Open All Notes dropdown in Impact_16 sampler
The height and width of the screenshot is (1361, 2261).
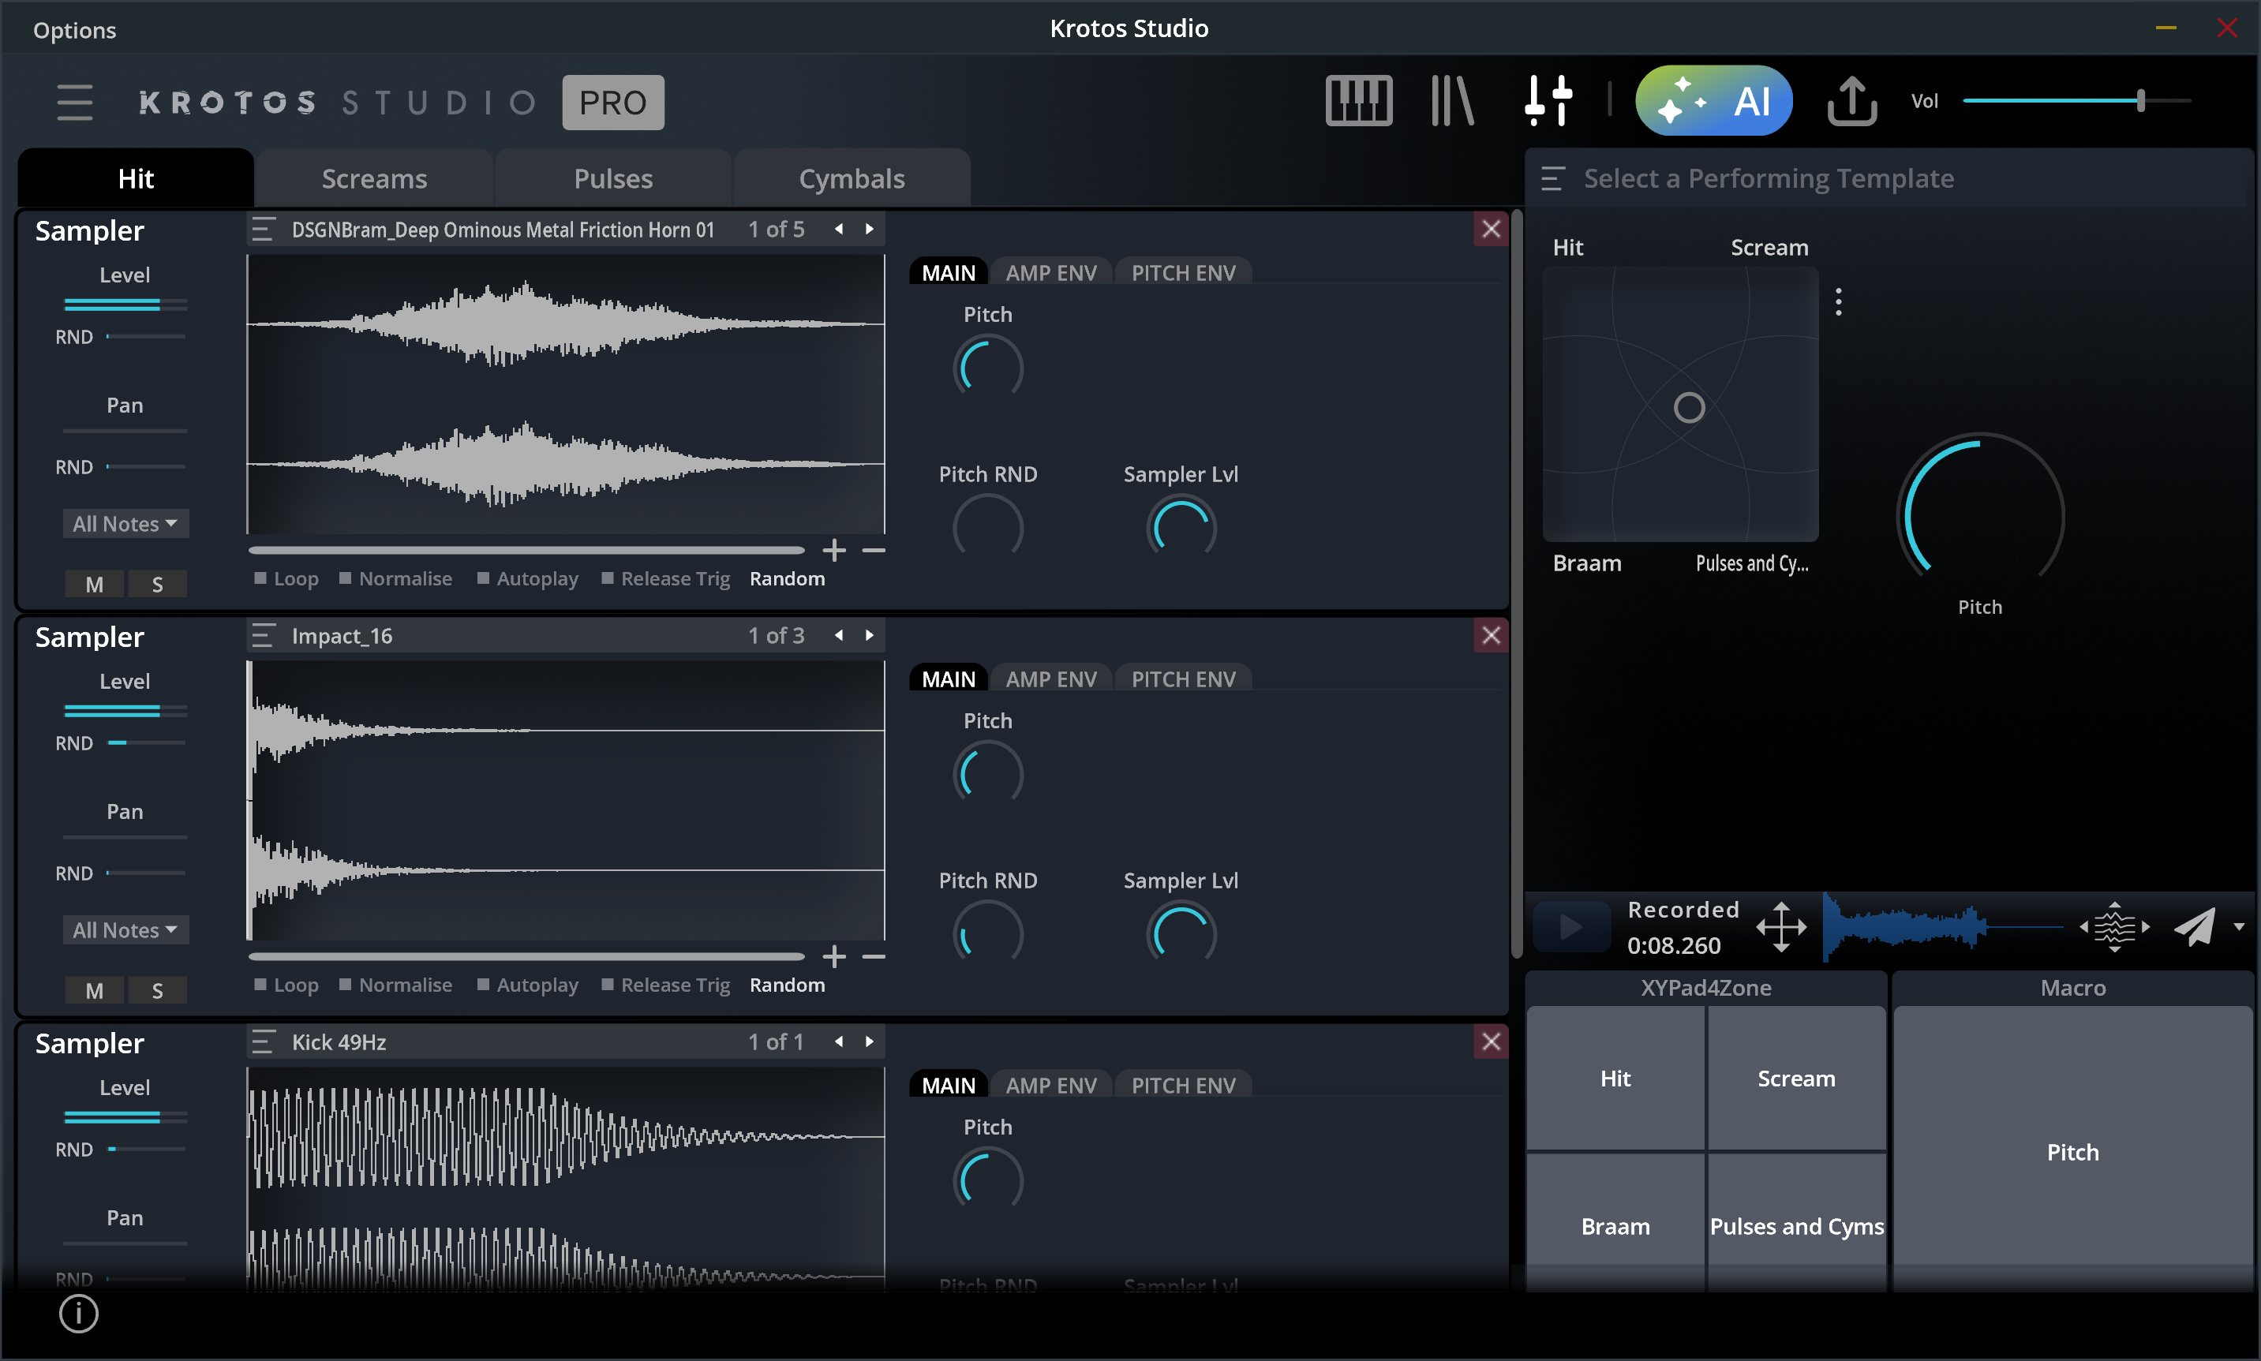(x=125, y=930)
